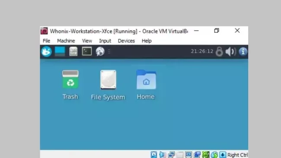Open the Devices menu
Viewport: 281px width, 158px height.
126,41
